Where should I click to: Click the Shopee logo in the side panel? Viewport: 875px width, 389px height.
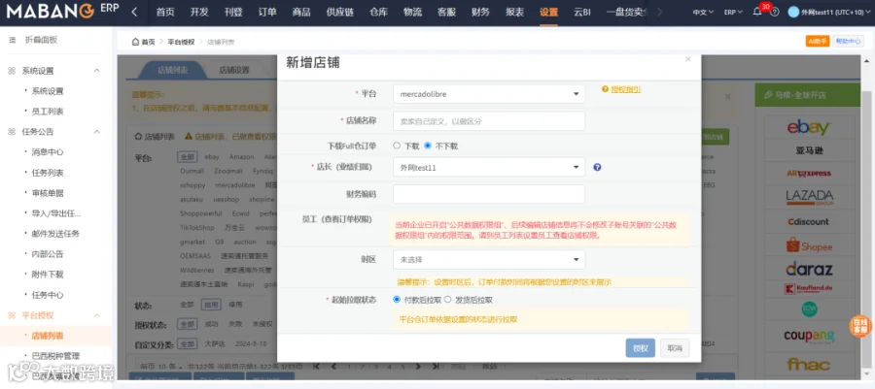pos(809,244)
